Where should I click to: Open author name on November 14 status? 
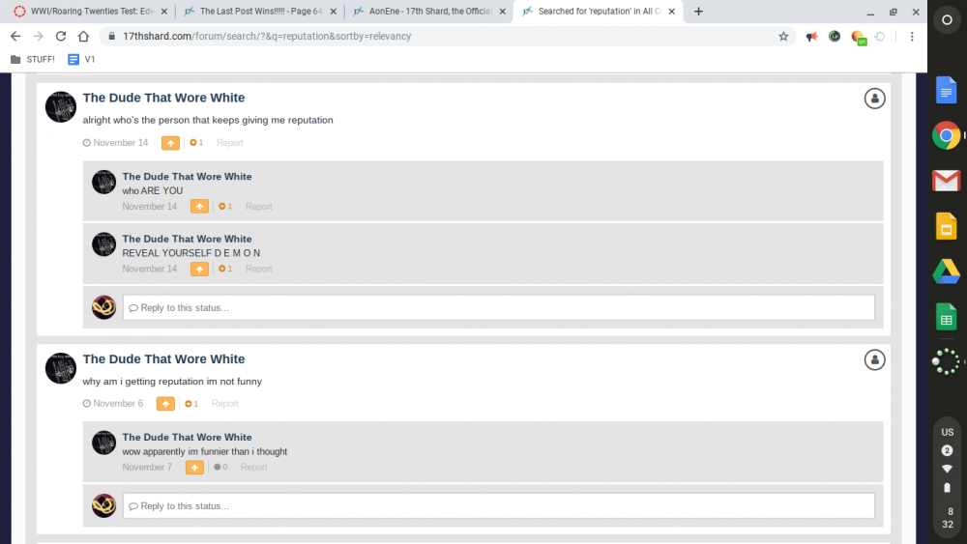click(x=163, y=98)
